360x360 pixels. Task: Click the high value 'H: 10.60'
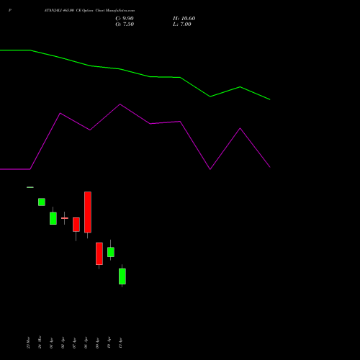[x=184, y=19]
